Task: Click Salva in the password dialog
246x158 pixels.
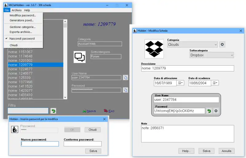Action: pos(93,151)
